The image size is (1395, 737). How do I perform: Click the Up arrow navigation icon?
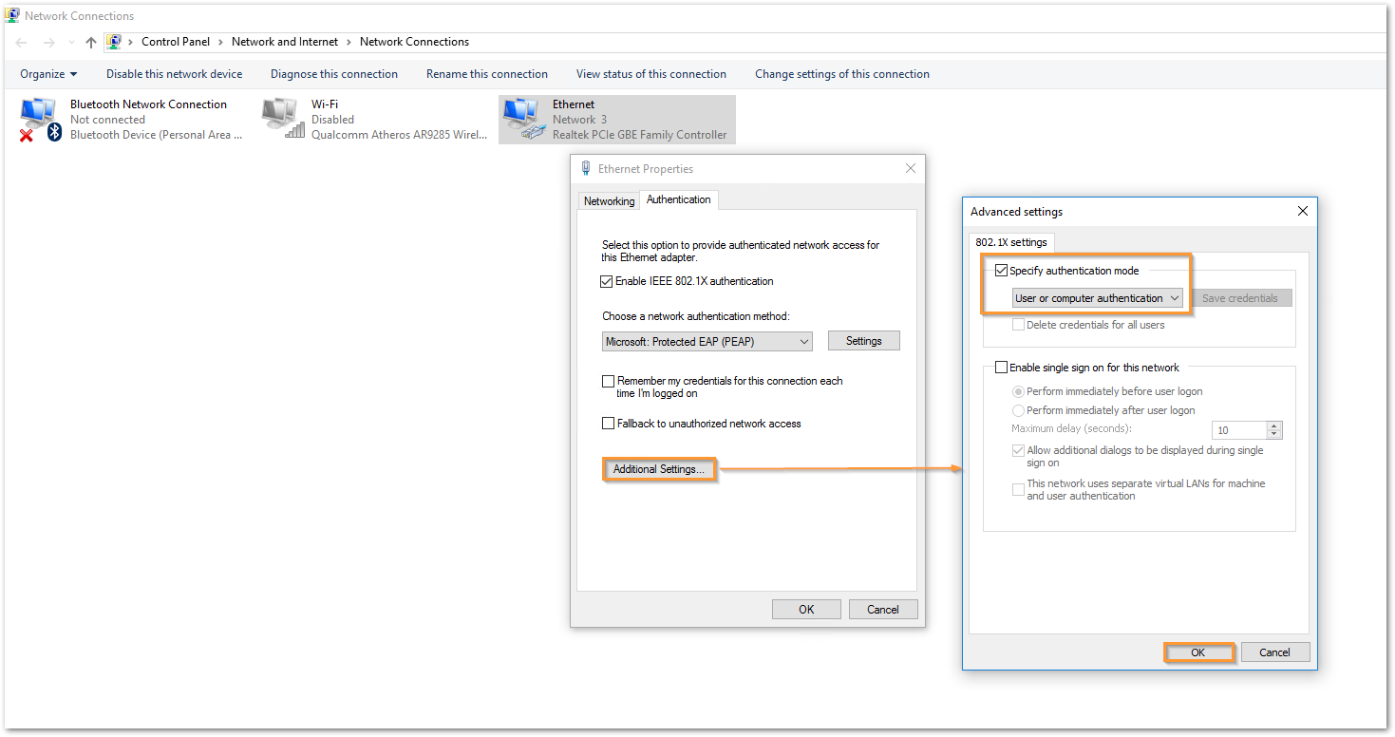click(x=91, y=42)
